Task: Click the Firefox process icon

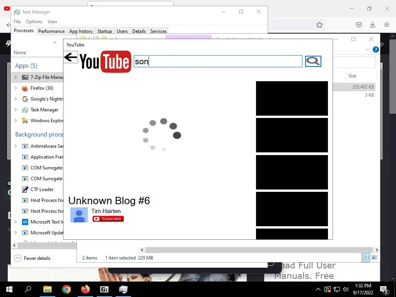Action: (25, 88)
